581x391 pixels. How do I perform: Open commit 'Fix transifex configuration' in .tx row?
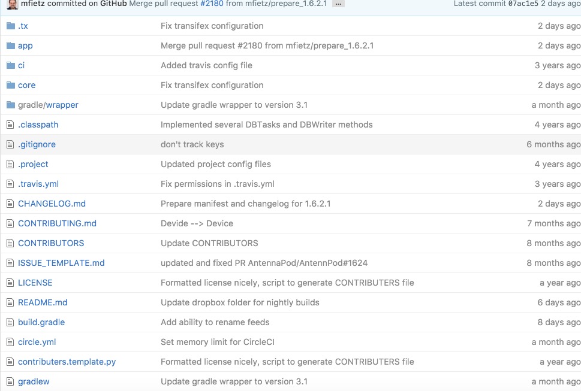(x=212, y=26)
